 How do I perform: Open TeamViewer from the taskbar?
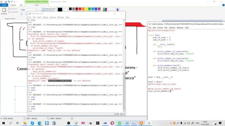47,123
